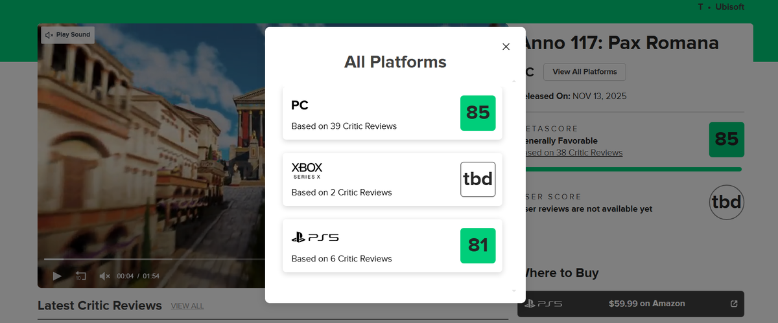Click the metascore green progress bar
778x323 pixels.
(x=633, y=169)
